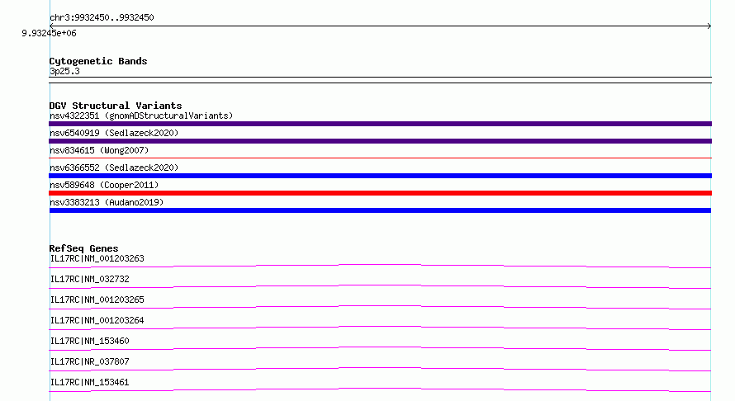Open nsv6540919 (Sedlazeck2020) label
This screenshot has width=735, height=401.
pos(114,133)
